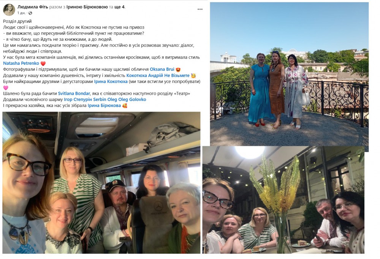This screenshot has width=380, height=259.
Task: Open Oksana Brui profile mention
Action: (x=162, y=69)
